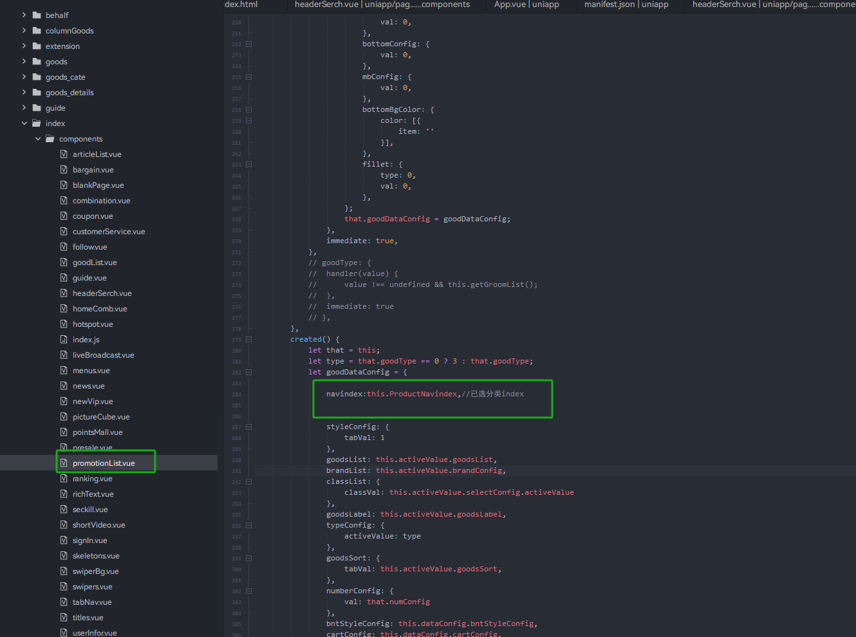The image size is (856, 637).
Task: Open the dex.html editor tab
Action: pyautogui.click(x=241, y=5)
